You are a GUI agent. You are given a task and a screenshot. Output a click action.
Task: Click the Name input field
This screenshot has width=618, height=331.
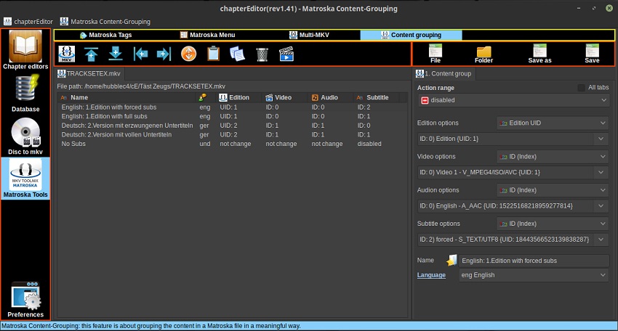(534, 261)
